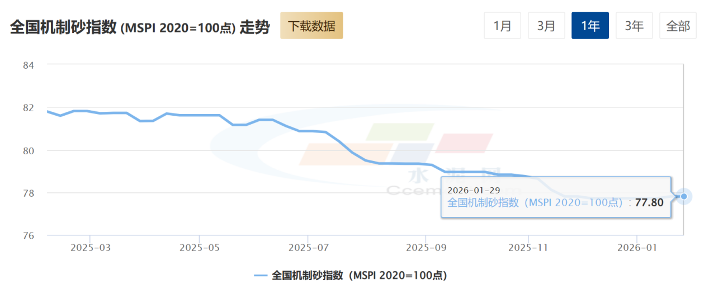Click the 77.80 value in the tooltip
The height and width of the screenshot is (289, 709).
pos(649,202)
